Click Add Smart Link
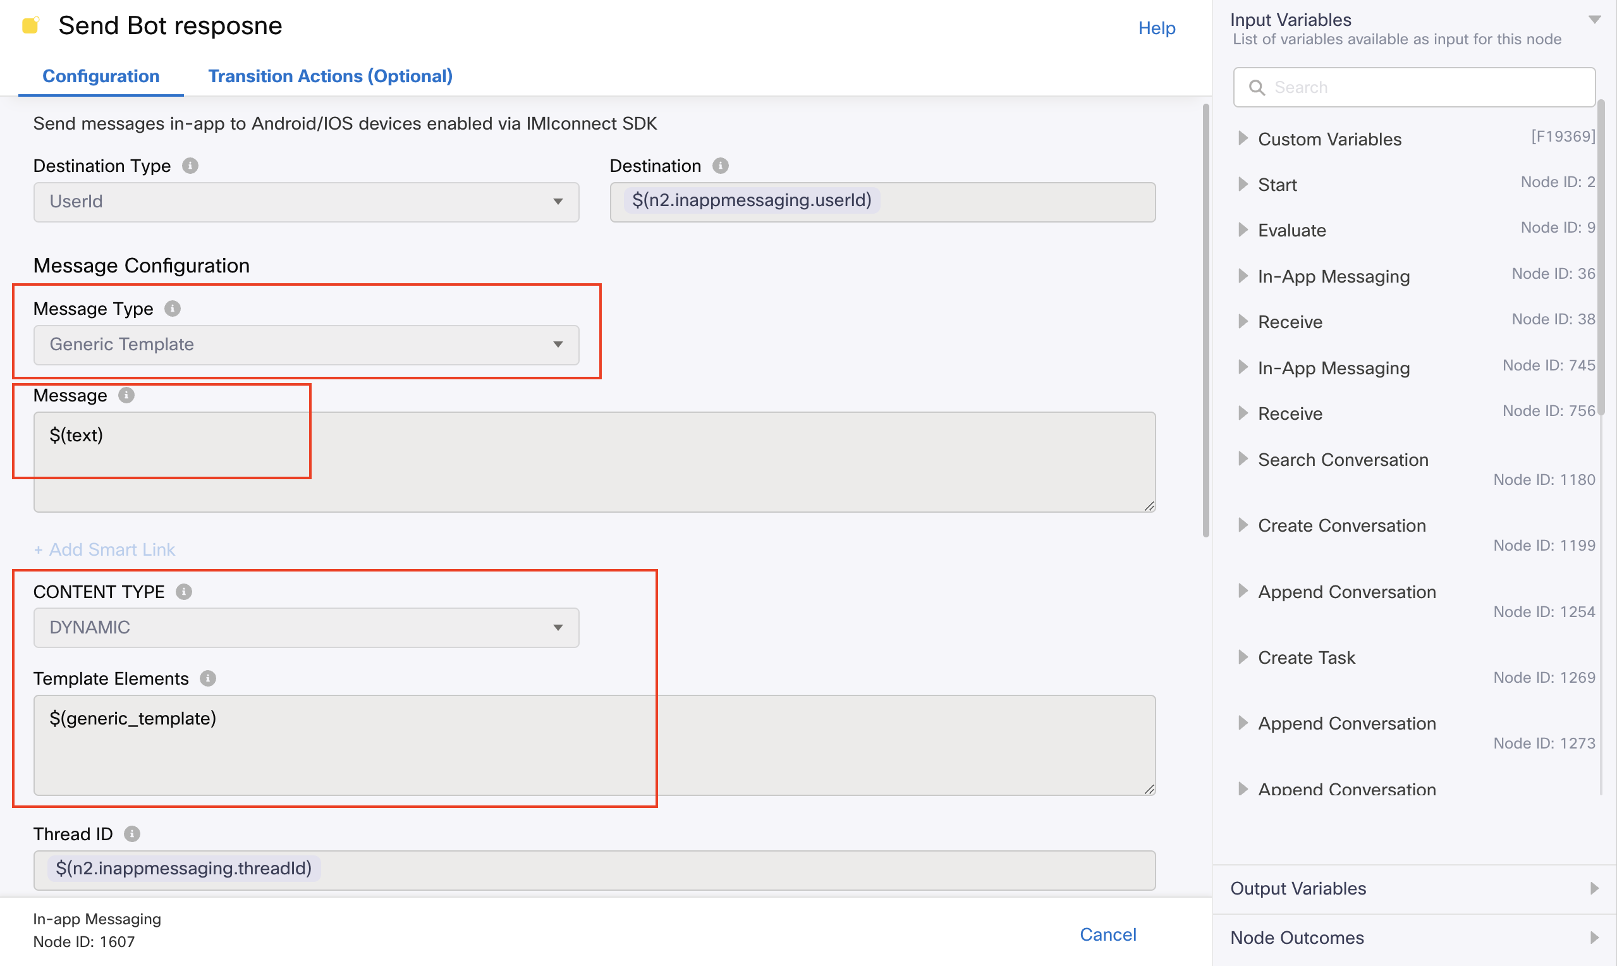The image size is (1617, 966). coord(105,549)
